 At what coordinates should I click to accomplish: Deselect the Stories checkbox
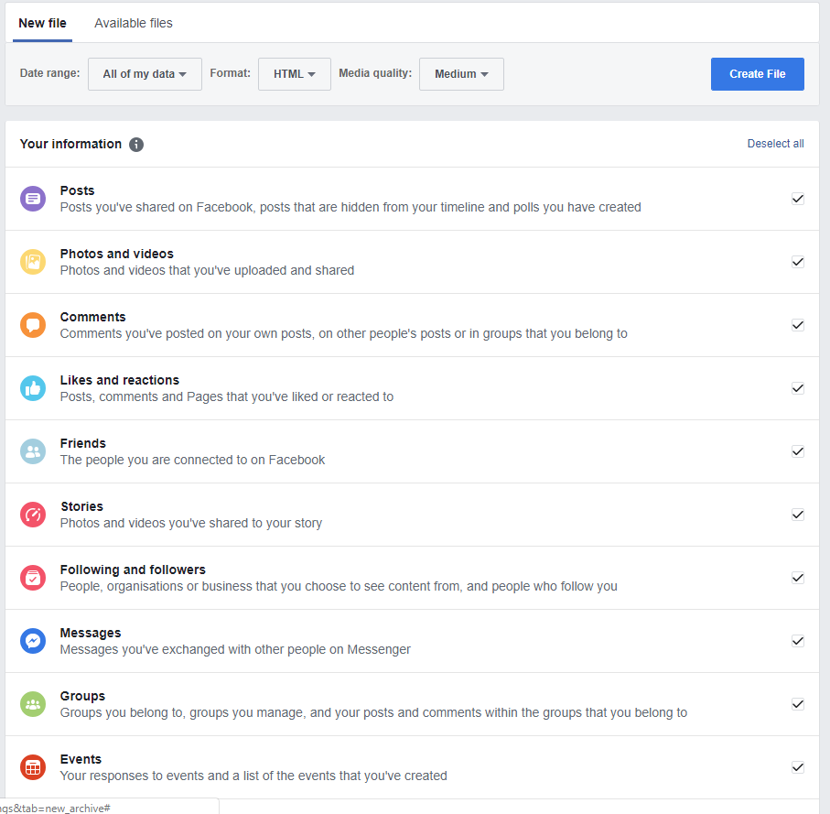coord(798,515)
